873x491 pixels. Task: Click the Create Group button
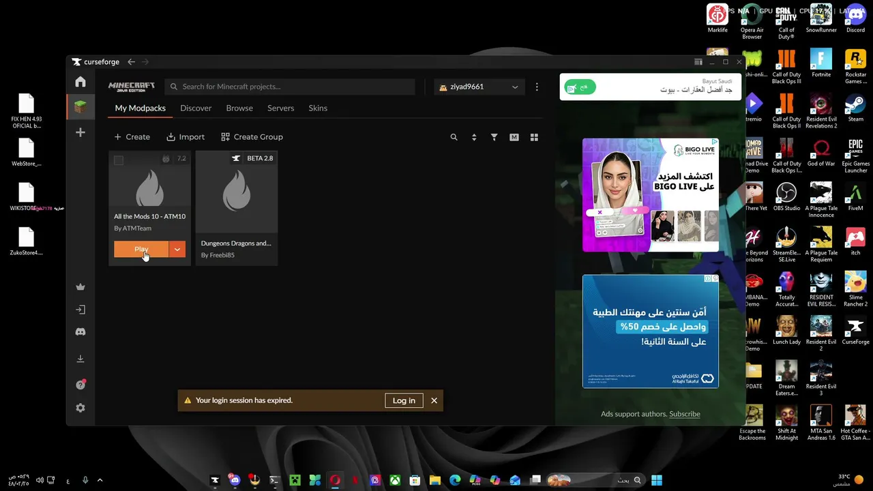[x=252, y=137]
